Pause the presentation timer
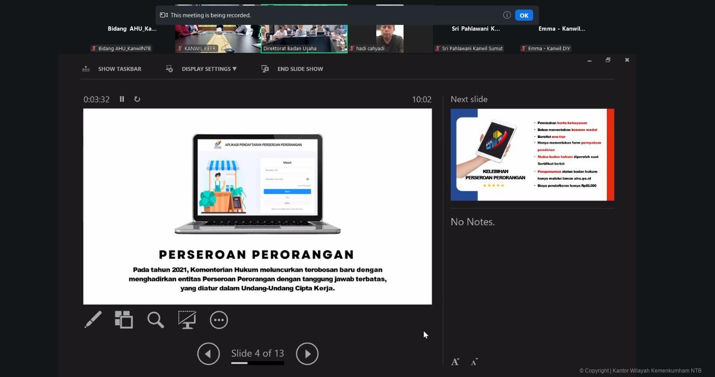Viewport: 715px width, 377px height. coord(122,99)
